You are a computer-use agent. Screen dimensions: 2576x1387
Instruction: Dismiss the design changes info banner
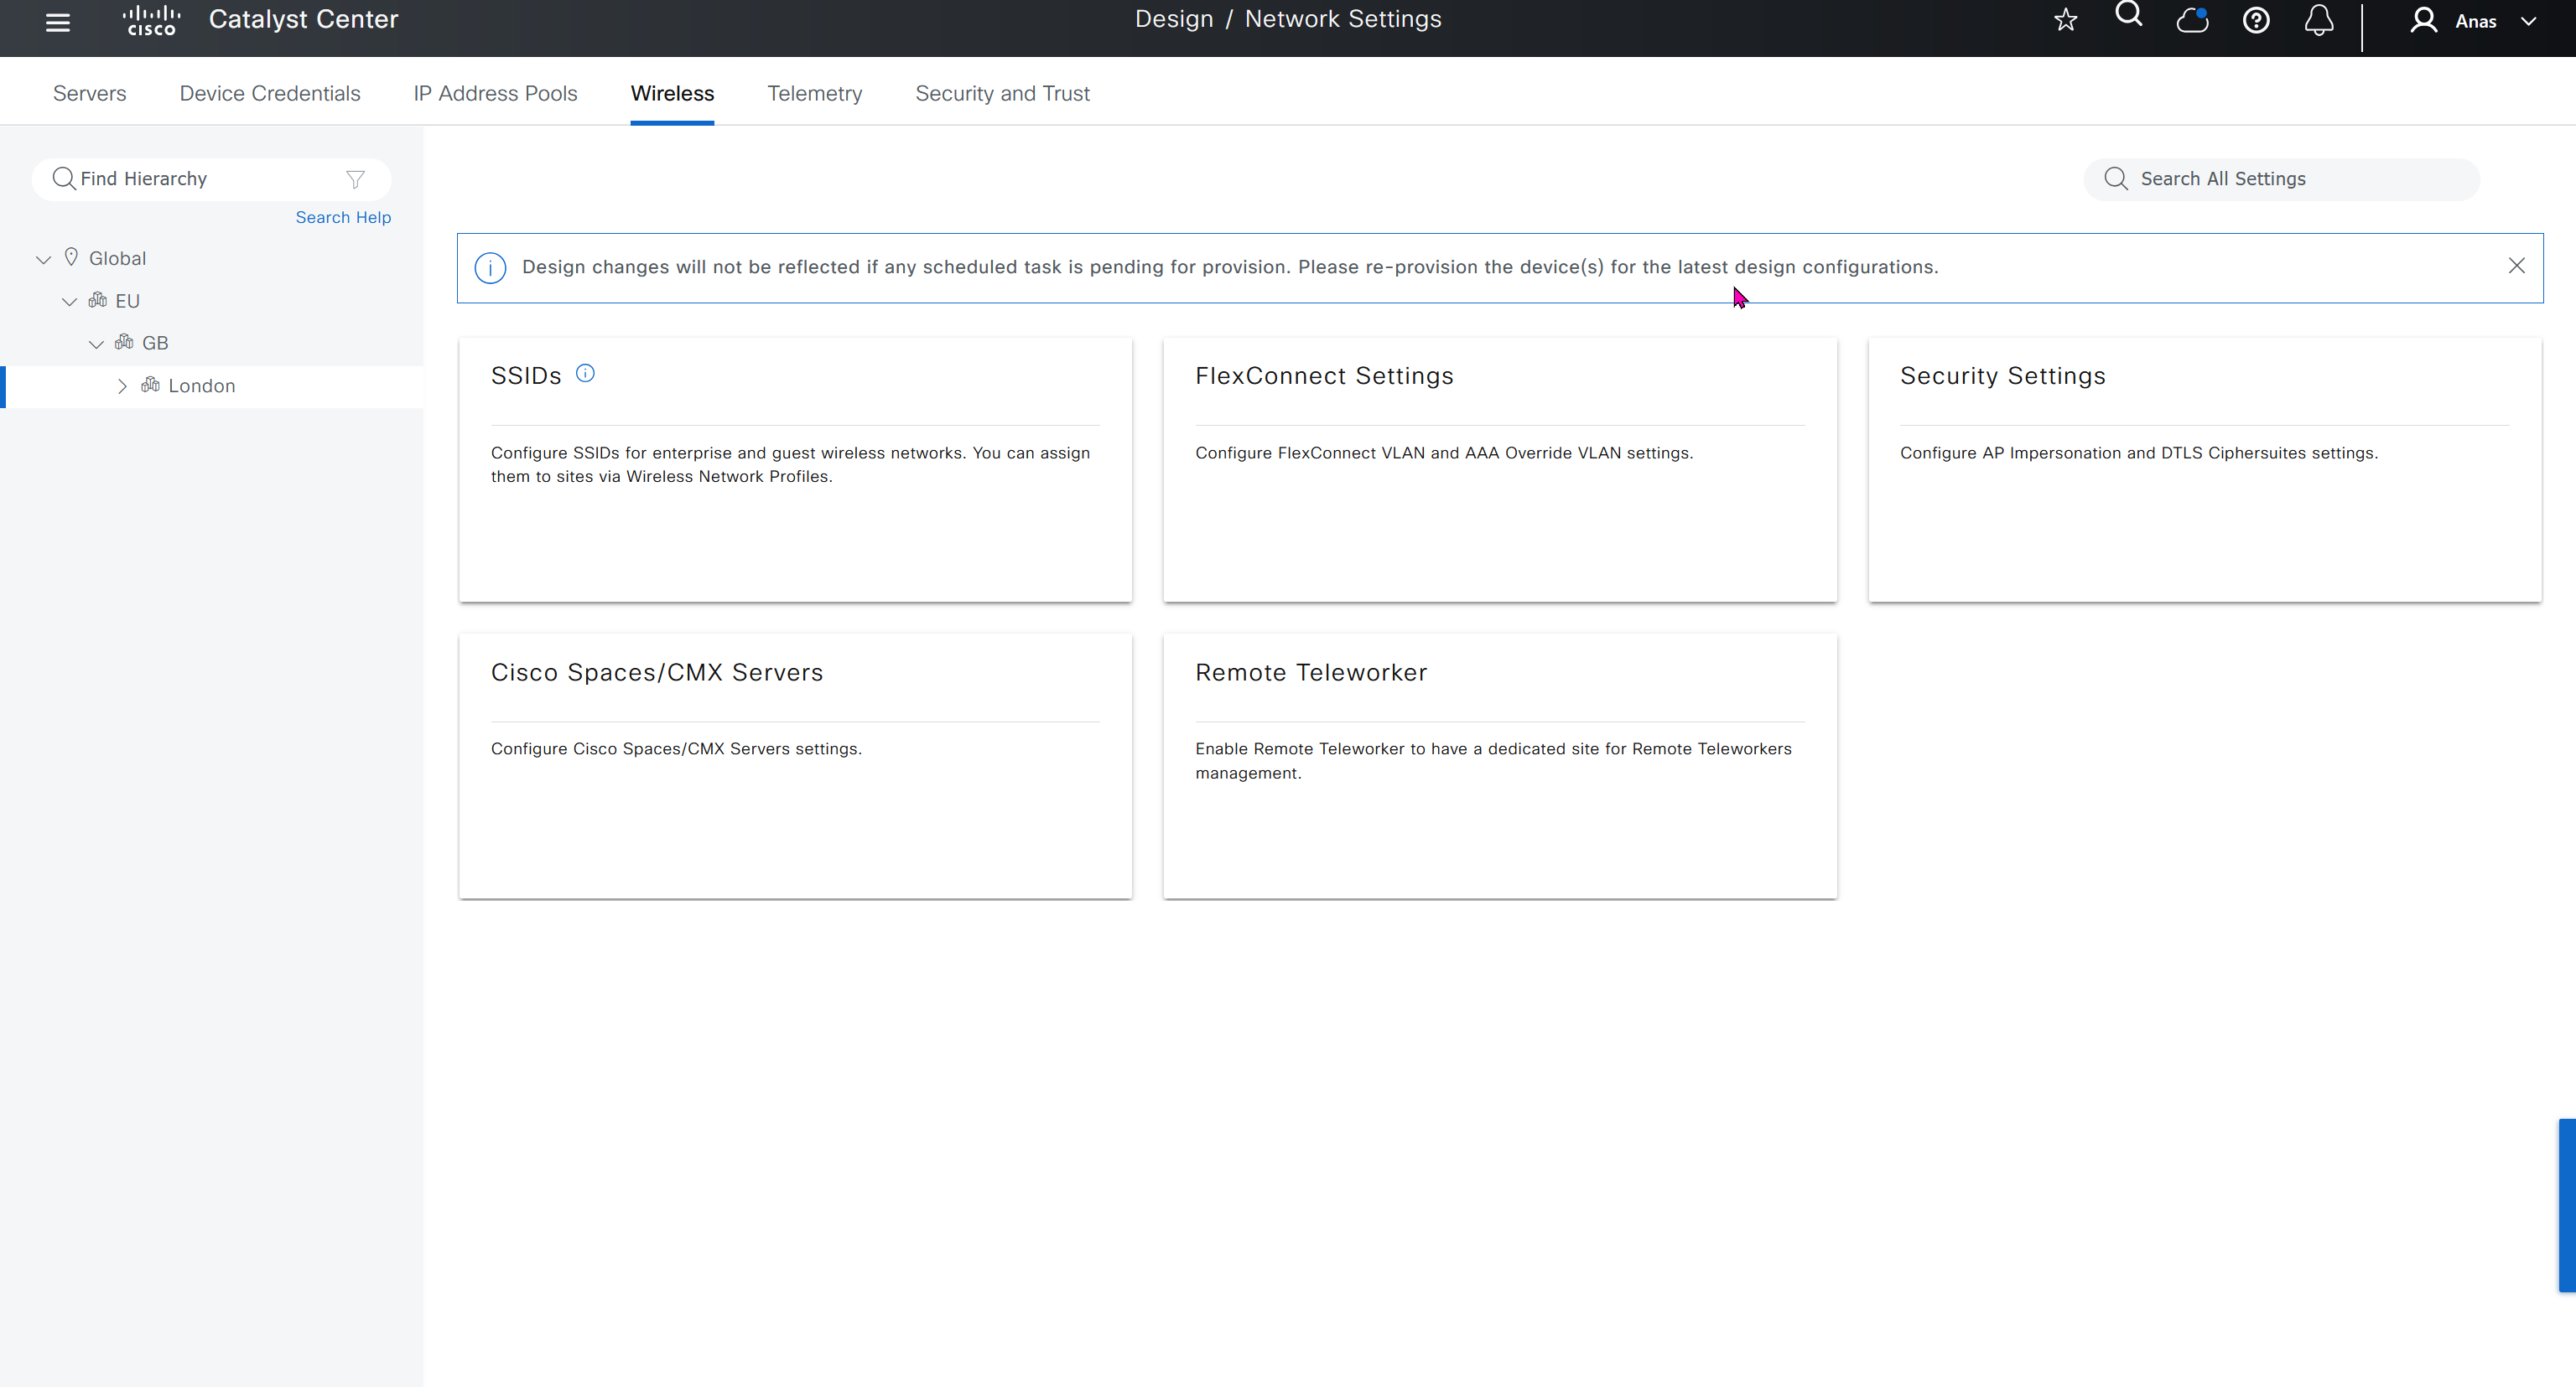[2516, 266]
